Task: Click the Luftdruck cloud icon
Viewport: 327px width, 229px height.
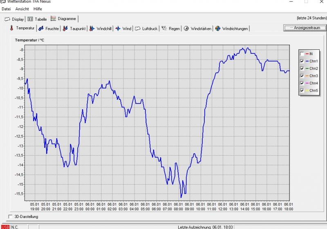Action: tap(138, 29)
